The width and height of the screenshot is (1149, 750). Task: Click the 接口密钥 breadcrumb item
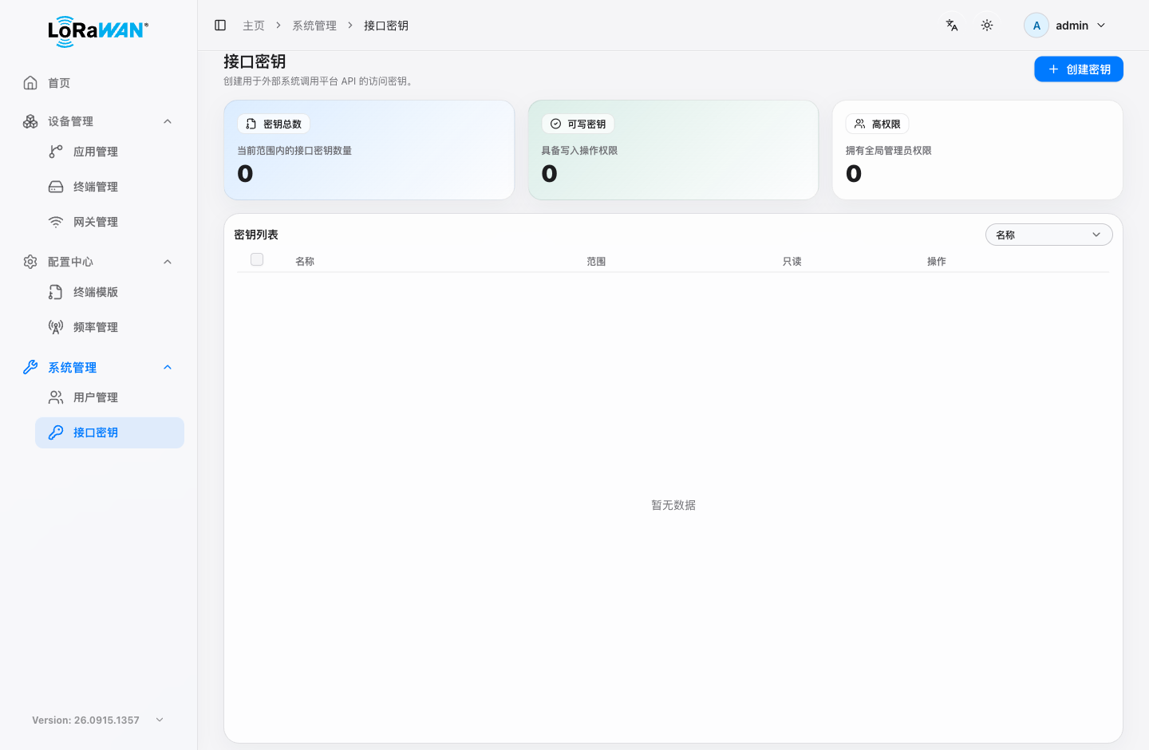(x=386, y=26)
